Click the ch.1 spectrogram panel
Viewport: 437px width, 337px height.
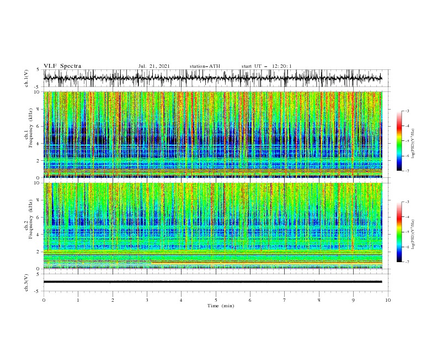(212, 134)
